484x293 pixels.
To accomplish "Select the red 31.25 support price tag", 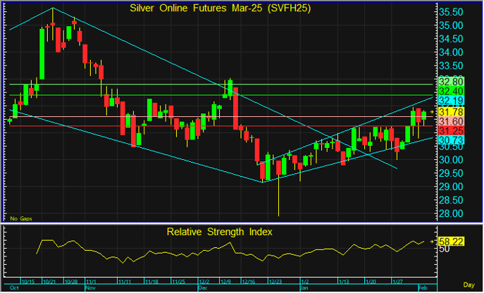I will click(x=452, y=130).
